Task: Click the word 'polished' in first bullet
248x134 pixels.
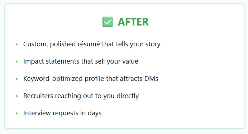Action: 63,45
